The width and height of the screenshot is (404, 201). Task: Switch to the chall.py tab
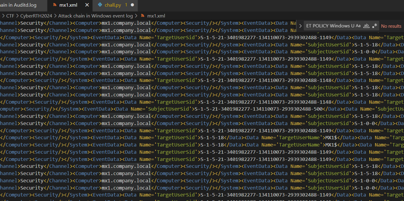[113, 5]
